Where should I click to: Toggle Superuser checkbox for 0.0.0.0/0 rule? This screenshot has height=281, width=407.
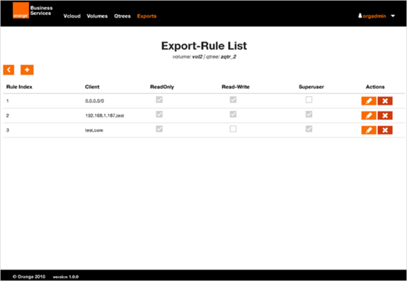309,100
